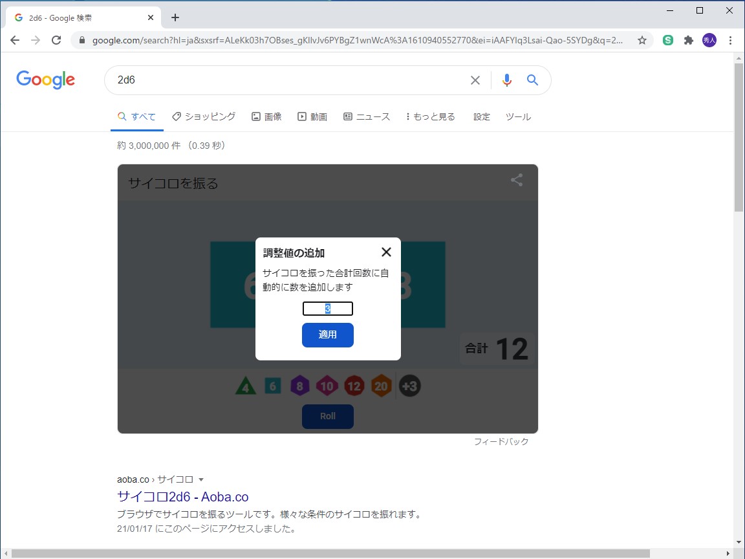Click the bookmark star in the address bar

[x=642, y=39]
